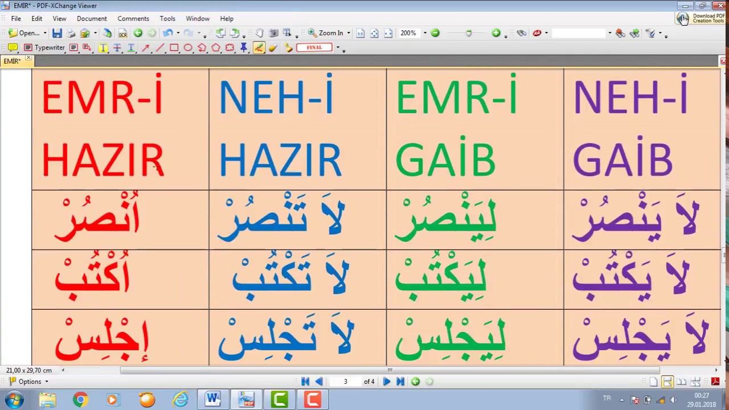Click the green zoom in plus button
Viewport: 729px width, 410px height.
496,33
